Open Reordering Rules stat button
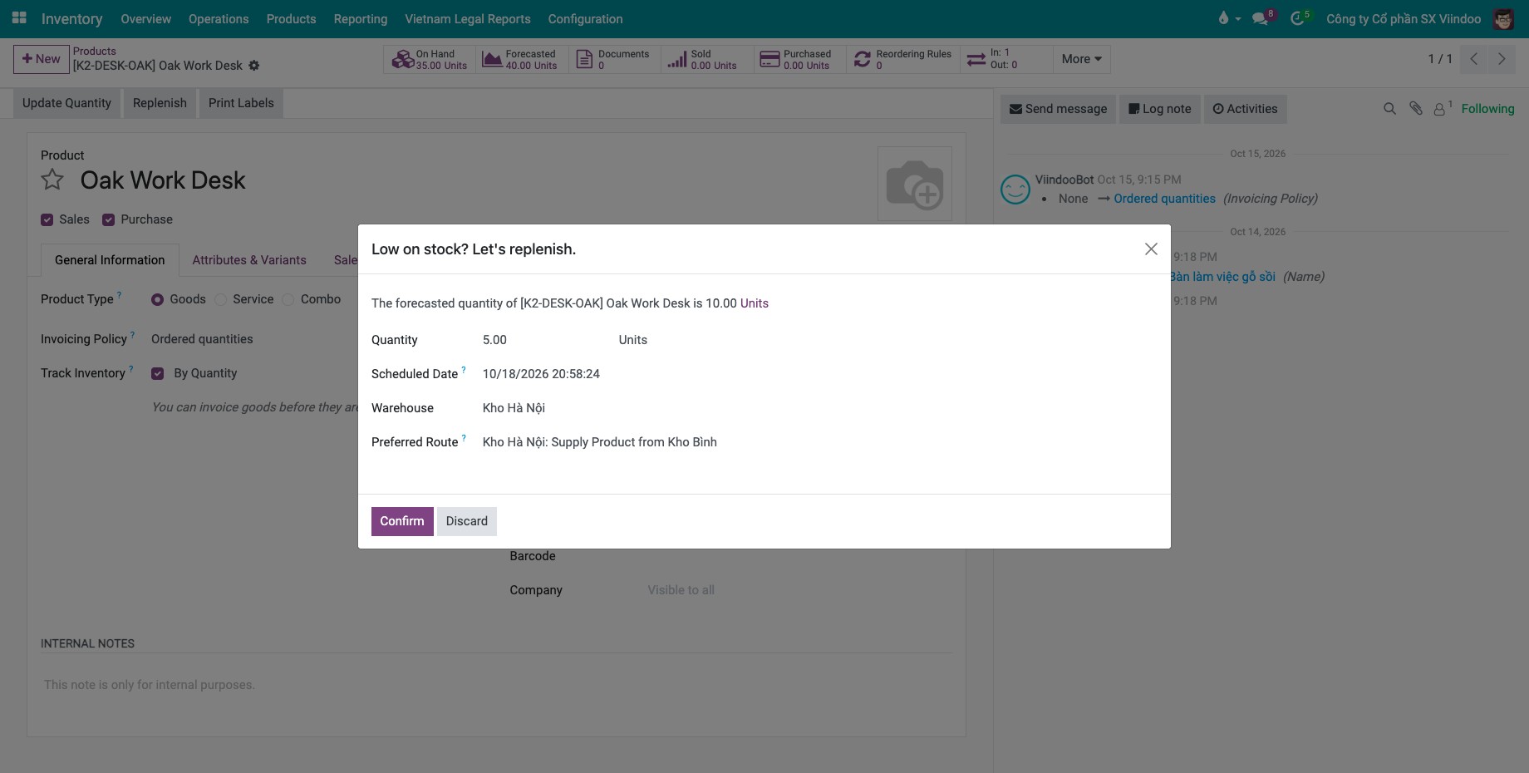 coord(903,59)
